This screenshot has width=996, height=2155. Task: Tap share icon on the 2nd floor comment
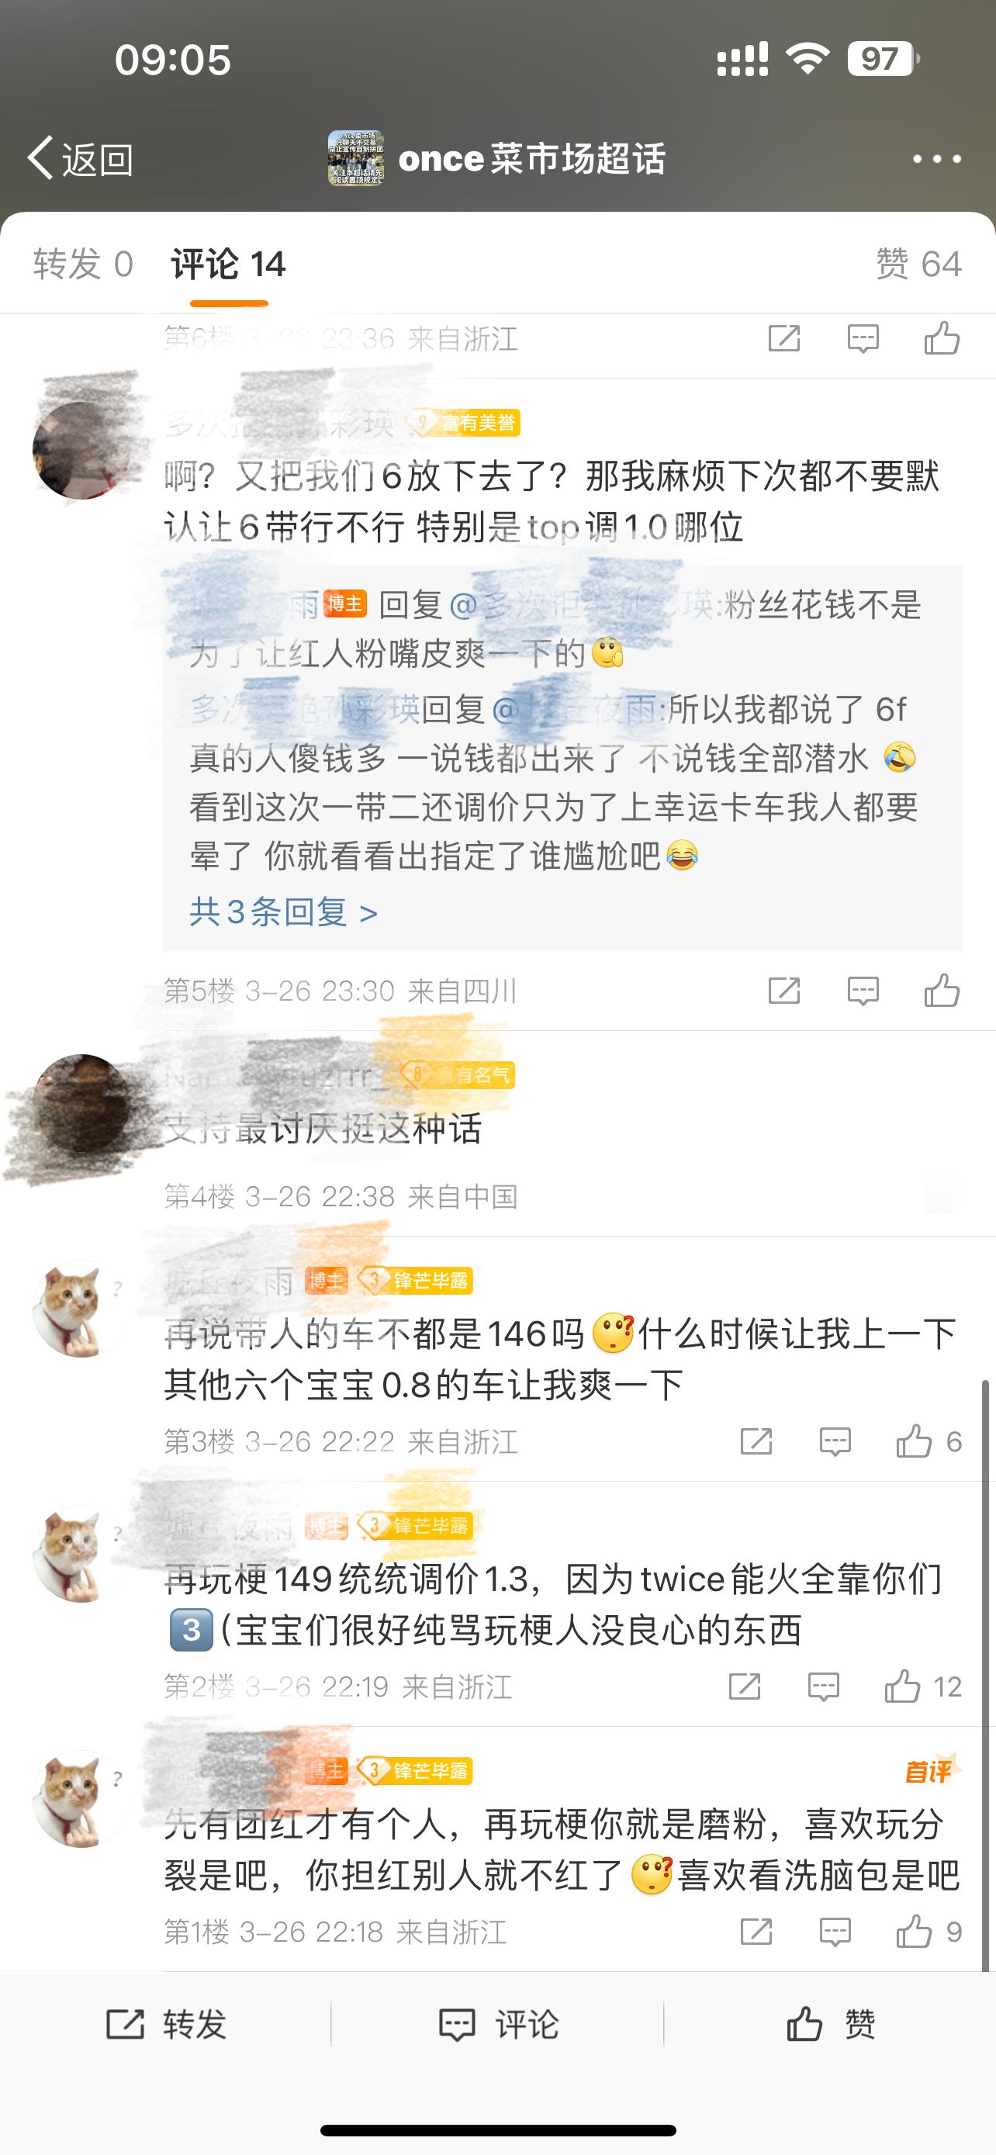(744, 1686)
